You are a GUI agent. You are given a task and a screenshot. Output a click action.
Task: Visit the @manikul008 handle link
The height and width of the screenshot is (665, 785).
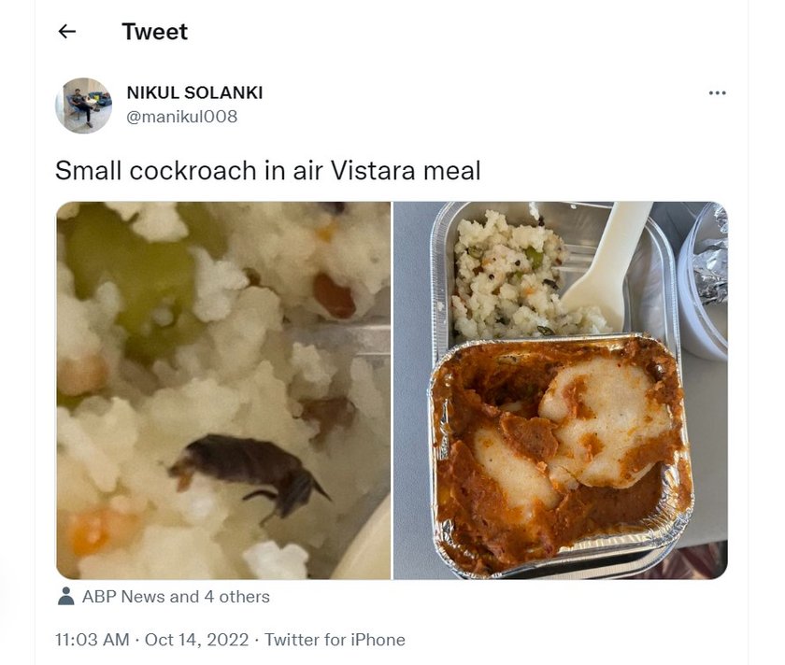pyautogui.click(x=181, y=117)
